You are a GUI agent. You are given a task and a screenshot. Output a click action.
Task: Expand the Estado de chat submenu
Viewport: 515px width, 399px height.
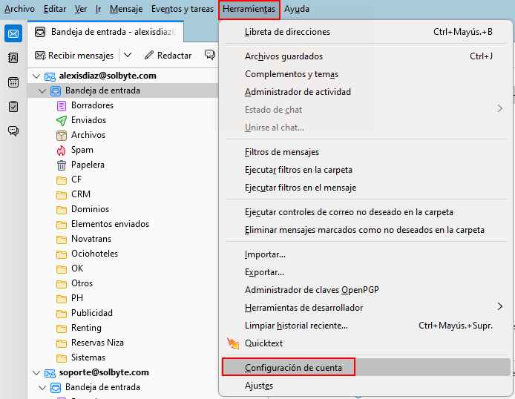[x=499, y=108]
